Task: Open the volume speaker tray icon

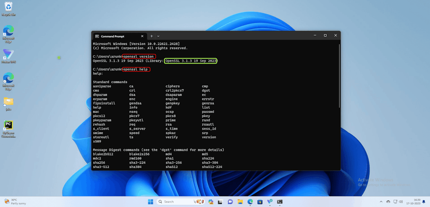Action: pyautogui.click(x=401, y=202)
